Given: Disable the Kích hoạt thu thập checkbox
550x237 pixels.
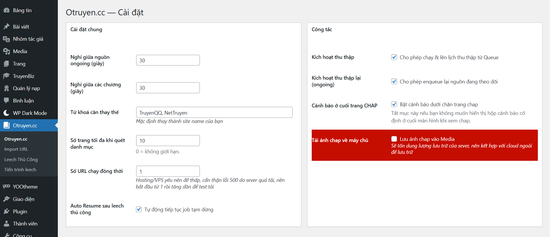Looking at the screenshot, I should (x=394, y=57).
